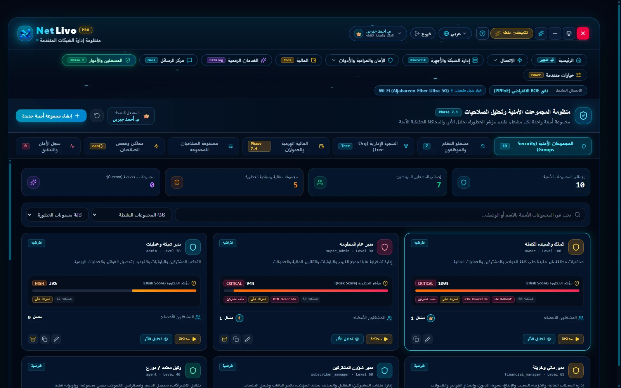Open the الرئيسية home nav item
This screenshot has height=388, width=621.
point(559,60)
